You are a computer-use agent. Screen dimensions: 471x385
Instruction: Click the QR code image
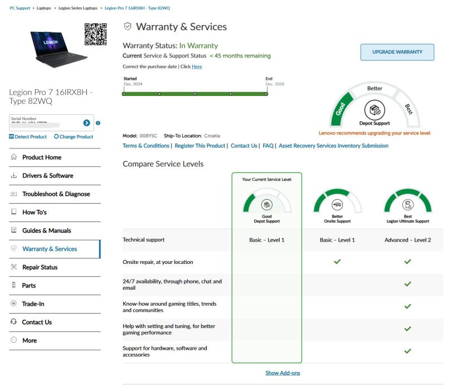tap(95, 34)
